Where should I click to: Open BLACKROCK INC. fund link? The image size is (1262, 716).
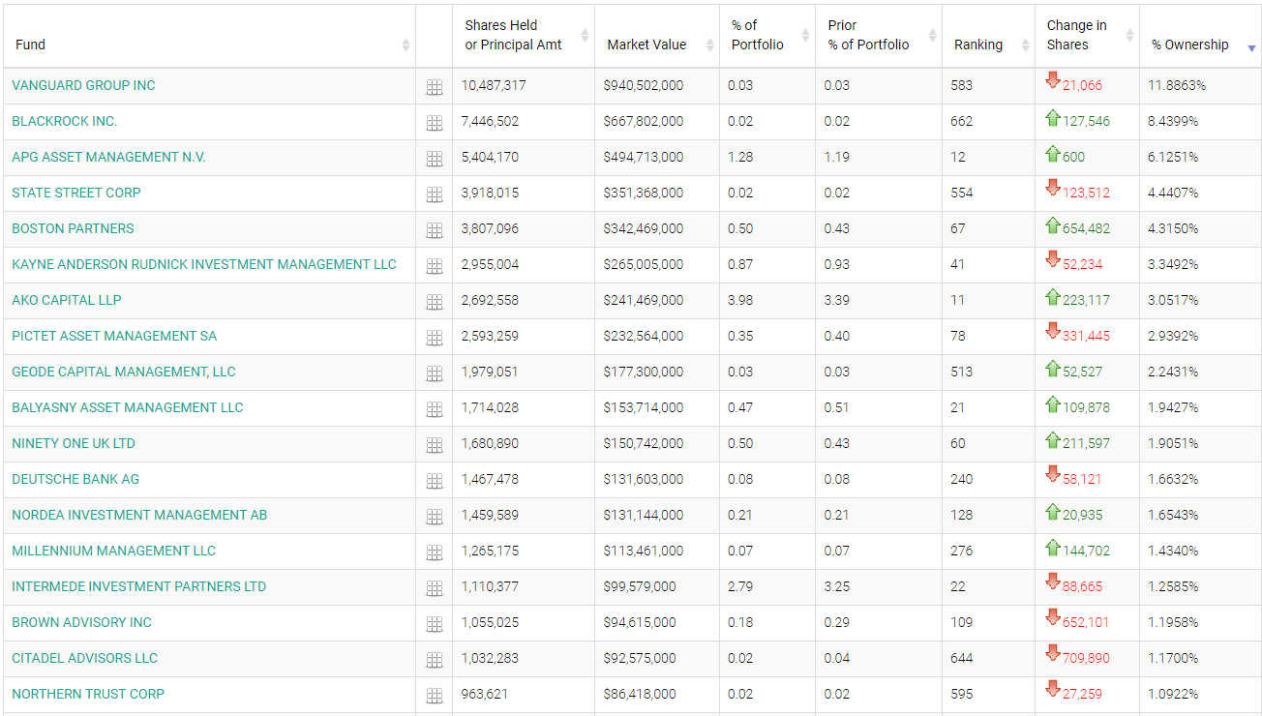point(65,121)
